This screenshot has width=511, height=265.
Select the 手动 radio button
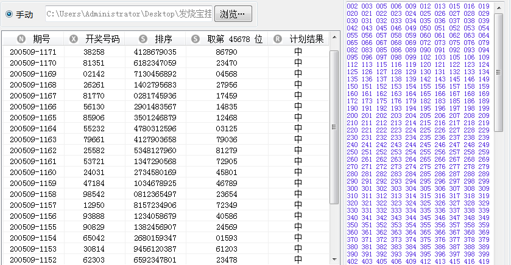click(x=9, y=14)
